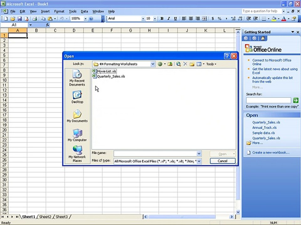Open My Network Places
This screenshot has width=301, height=225.
coord(77,154)
